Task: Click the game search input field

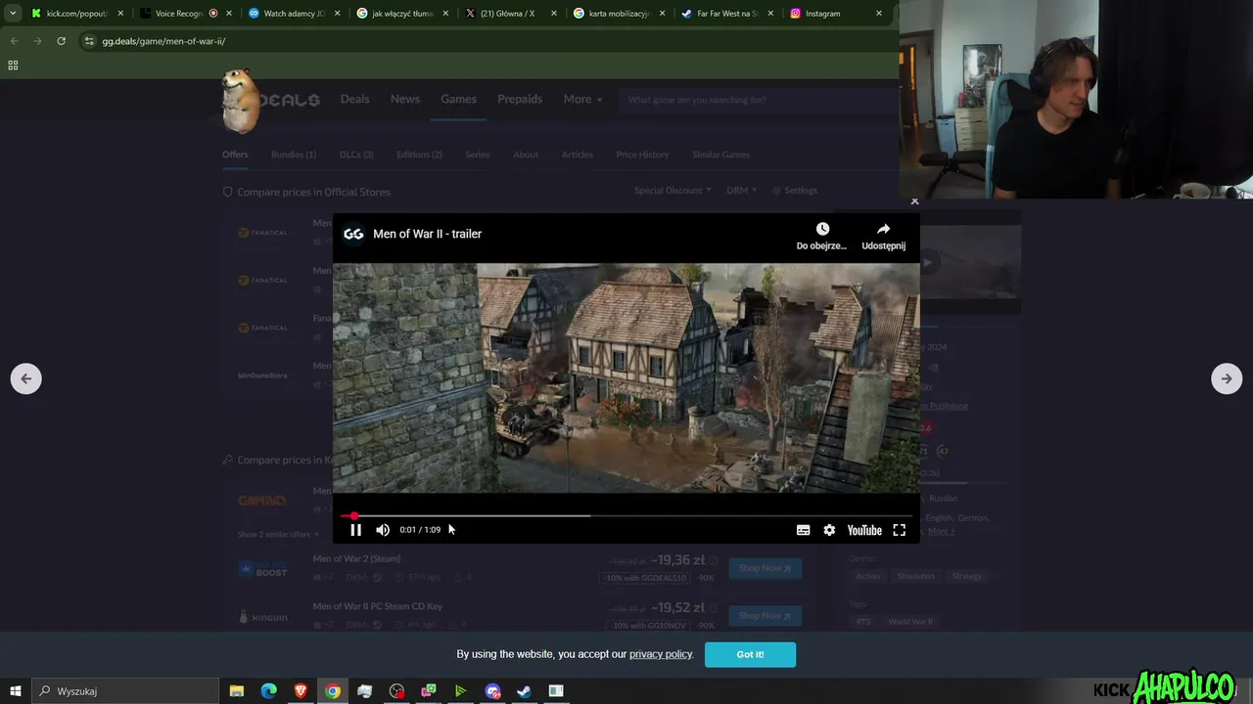Action: click(x=759, y=100)
